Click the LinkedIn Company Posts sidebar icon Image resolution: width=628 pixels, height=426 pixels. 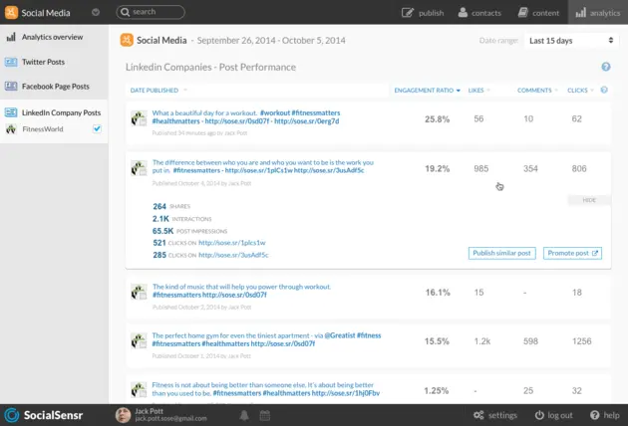[11, 112]
